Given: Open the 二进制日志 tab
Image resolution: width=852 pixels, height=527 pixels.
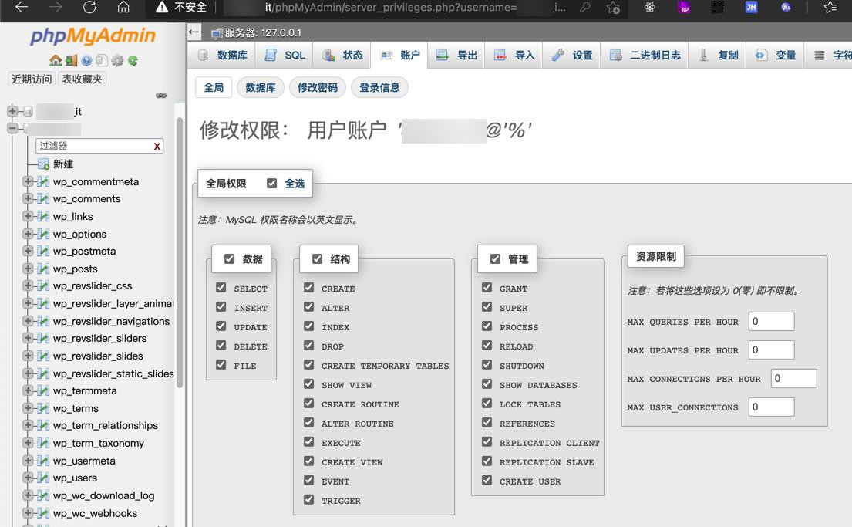Looking at the screenshot, I should click(645, 55).
